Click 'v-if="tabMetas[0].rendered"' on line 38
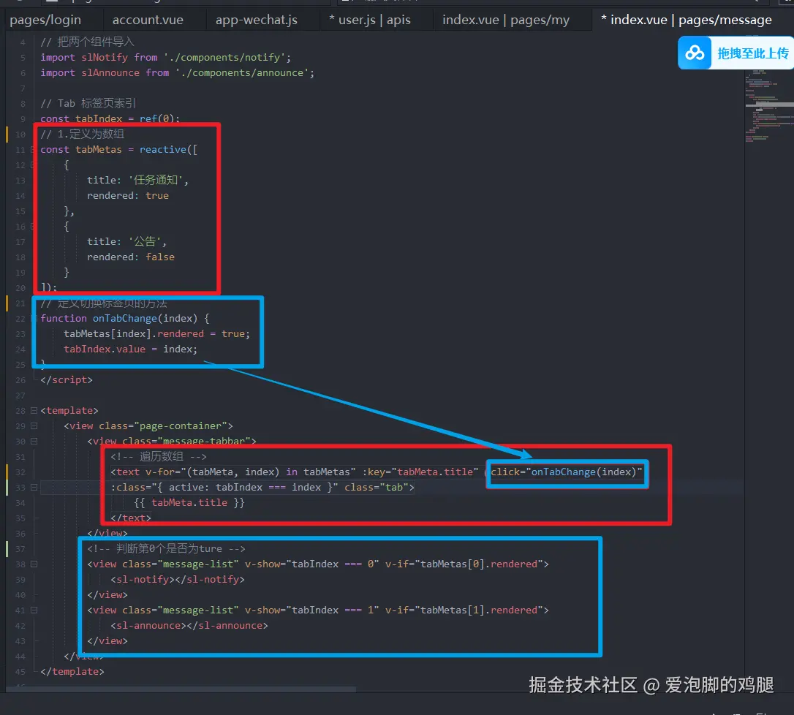The height and width of the screenshot is (715, 794). (x=464, y=564)
